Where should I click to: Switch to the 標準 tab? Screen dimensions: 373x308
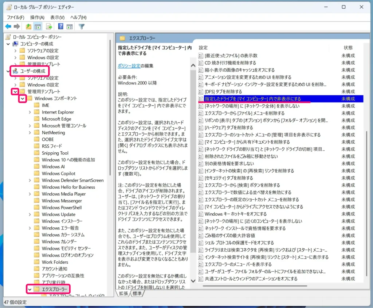point(137,293)
